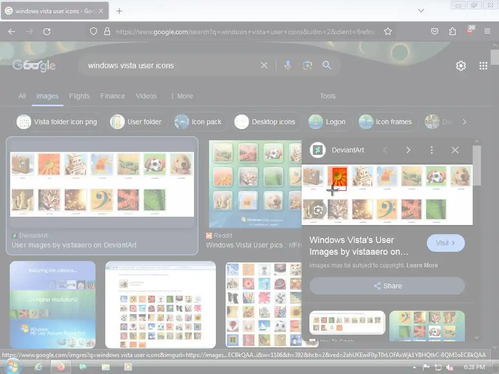Bookmark this page with the star
Screen dimensions: 499x374
pyautogui.click(x=387, y=32)
